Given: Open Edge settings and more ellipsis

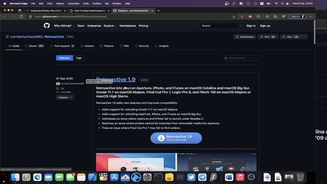Looking at the screenshot, I should [x=311, y=16].
